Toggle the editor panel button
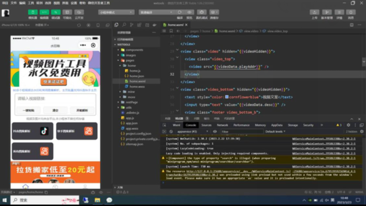The image size is (366, 206). 44,13
